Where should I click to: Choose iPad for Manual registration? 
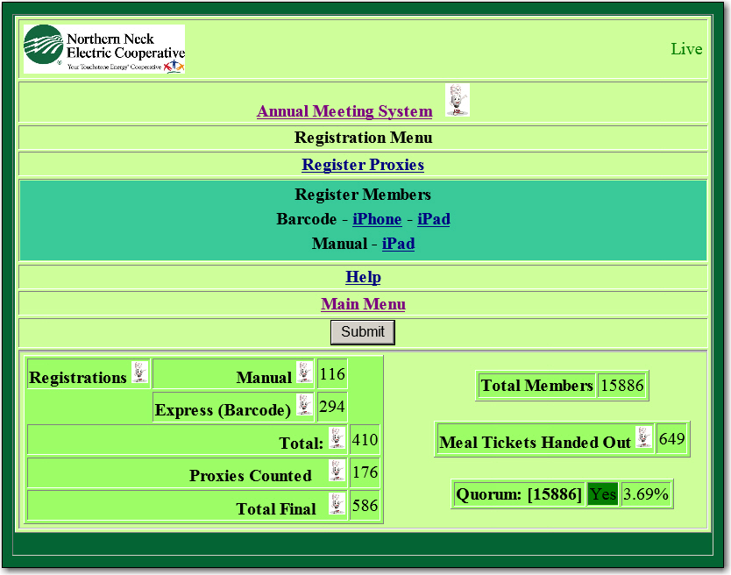(x=398, y=244)
